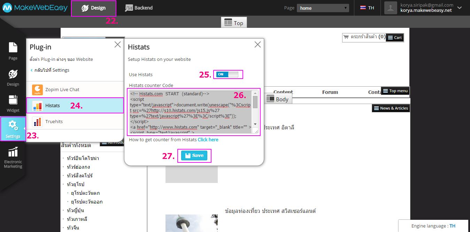Switch to the Backend tab

[139, 8]
